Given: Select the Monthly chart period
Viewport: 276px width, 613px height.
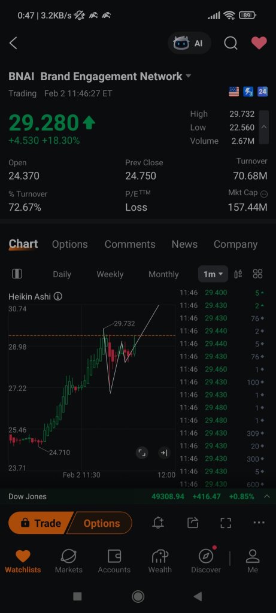Looking at the screenshot, I should [x=163, y=274].
